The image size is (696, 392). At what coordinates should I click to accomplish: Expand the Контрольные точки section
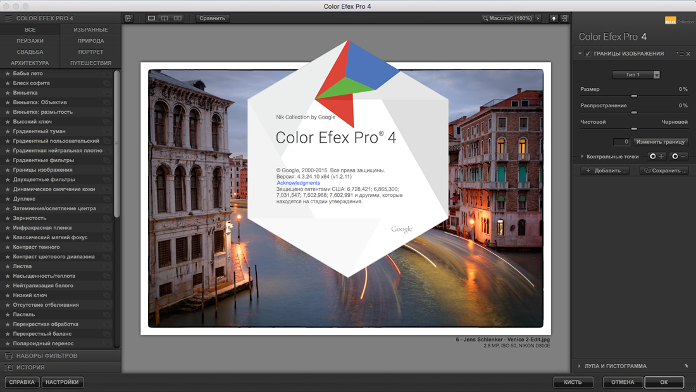(582, 156)
